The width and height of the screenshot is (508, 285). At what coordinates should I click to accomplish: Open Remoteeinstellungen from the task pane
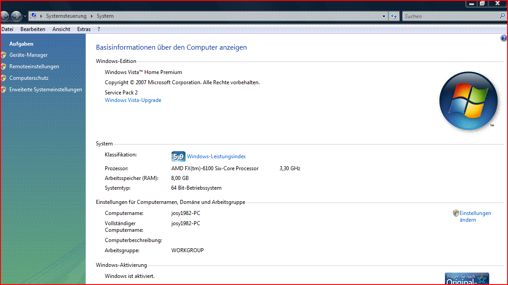[34, 66]
